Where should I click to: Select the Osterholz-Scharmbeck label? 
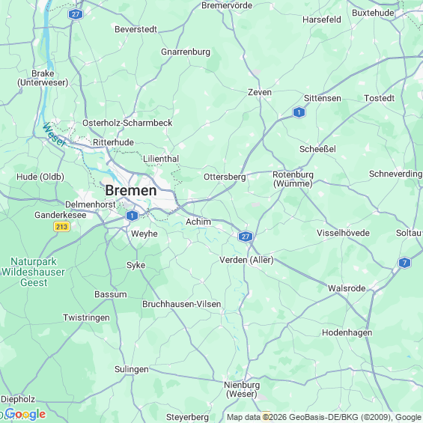pos(127,123)
